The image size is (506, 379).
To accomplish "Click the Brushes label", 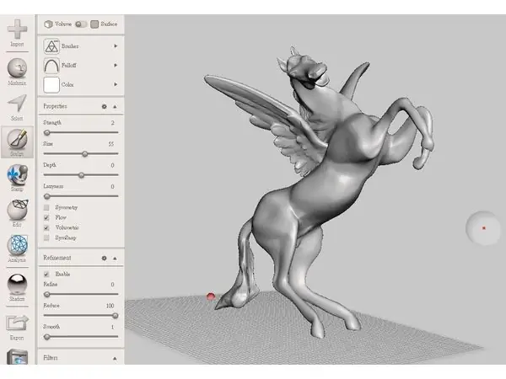I will [70, 46].
